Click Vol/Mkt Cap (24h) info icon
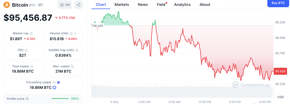 click(77, 50)
